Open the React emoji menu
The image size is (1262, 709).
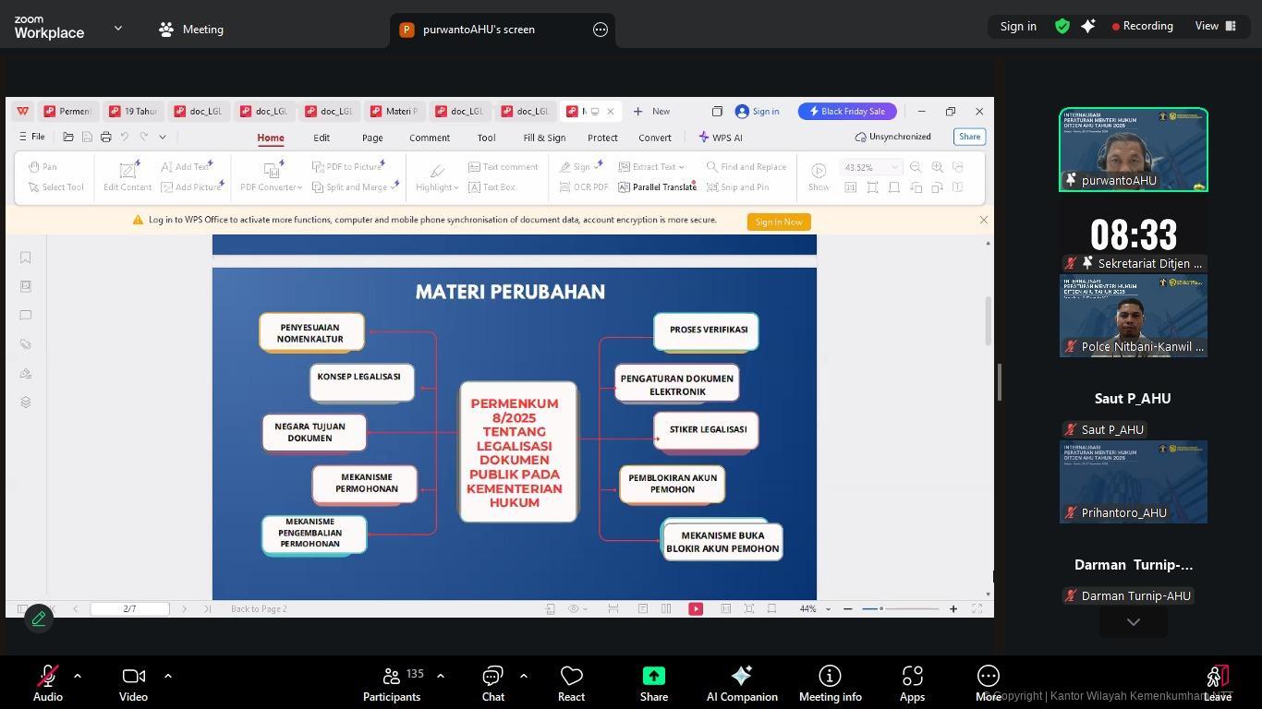point(571,683)
